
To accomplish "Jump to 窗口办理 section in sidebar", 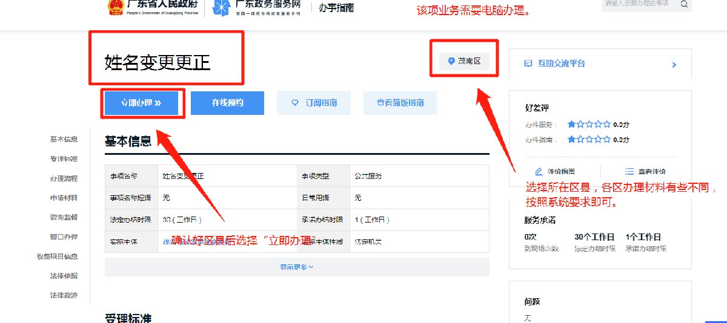I will click(64, 237).
